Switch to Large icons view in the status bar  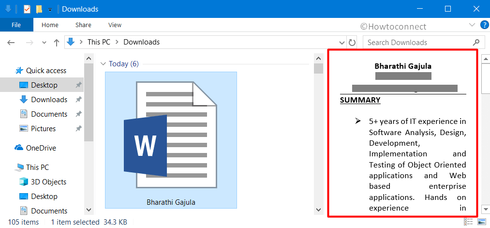click(482, 222)
